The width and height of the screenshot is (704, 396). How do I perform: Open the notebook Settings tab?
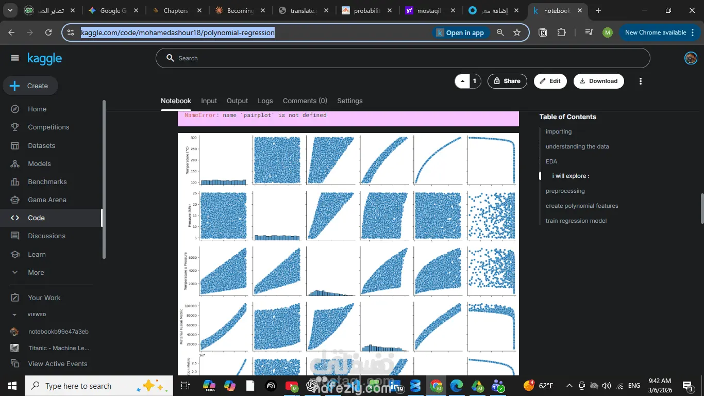(x=350, y=101)
